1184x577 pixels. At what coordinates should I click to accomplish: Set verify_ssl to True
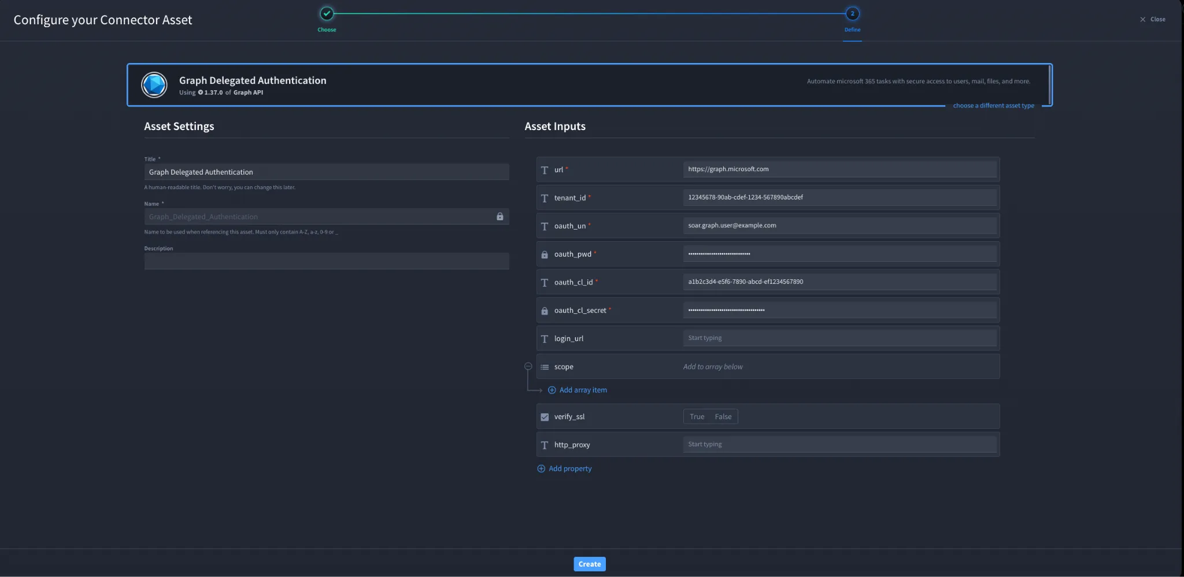tap(697, 417)
